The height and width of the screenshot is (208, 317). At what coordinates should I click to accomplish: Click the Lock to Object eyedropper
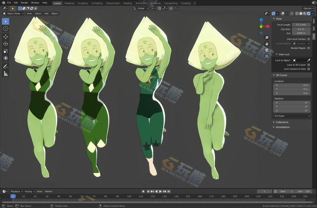[x=309, y=60]
